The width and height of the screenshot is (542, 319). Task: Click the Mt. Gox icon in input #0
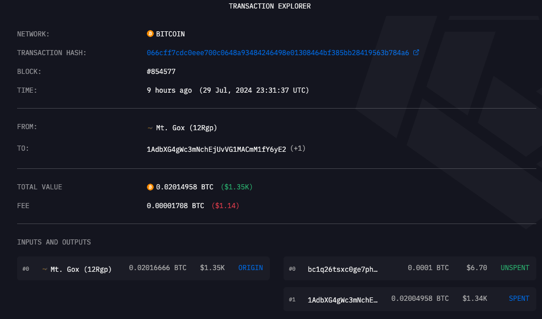click(44, 268)
